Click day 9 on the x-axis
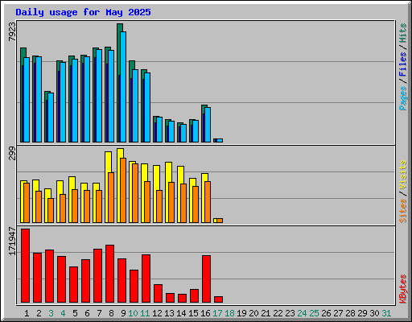Screen dimensions: 412x322 (x=123, y=313)
